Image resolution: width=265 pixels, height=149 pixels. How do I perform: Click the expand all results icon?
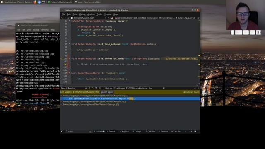click(x=96, y=88)
